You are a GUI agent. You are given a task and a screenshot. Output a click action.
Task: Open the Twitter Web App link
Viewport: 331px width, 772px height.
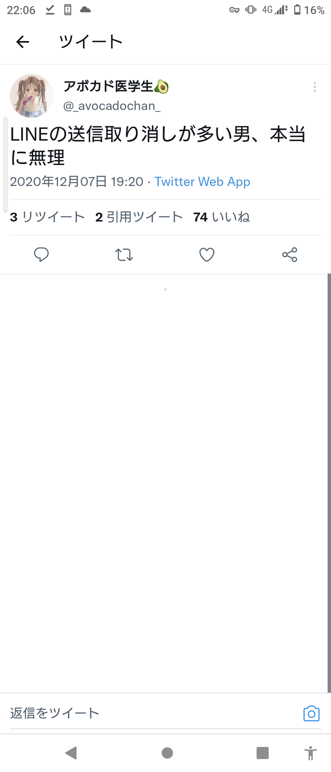click(202, 182)
